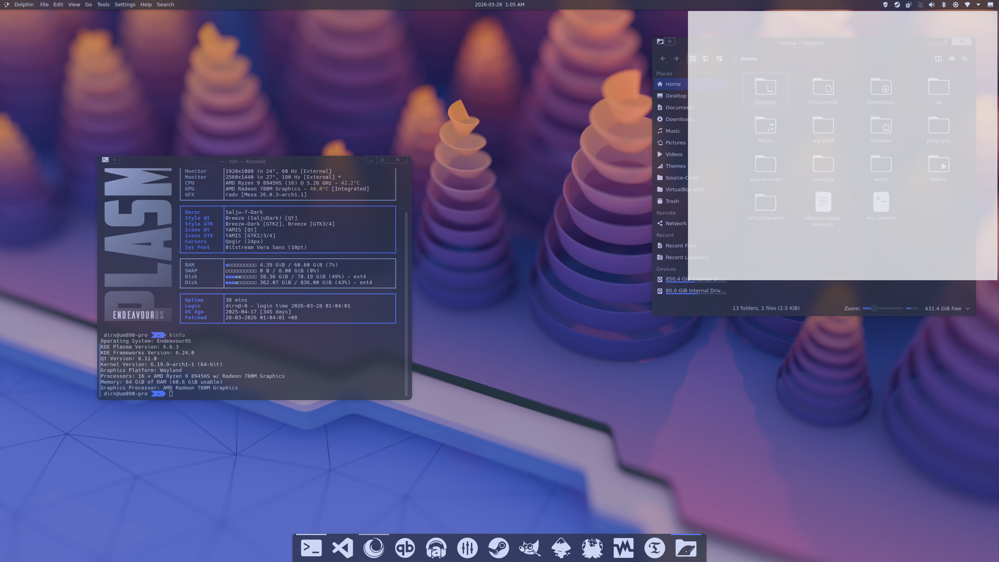Open qBittorrent from the dock
999x562 pixels.
(x=405, y=548)
